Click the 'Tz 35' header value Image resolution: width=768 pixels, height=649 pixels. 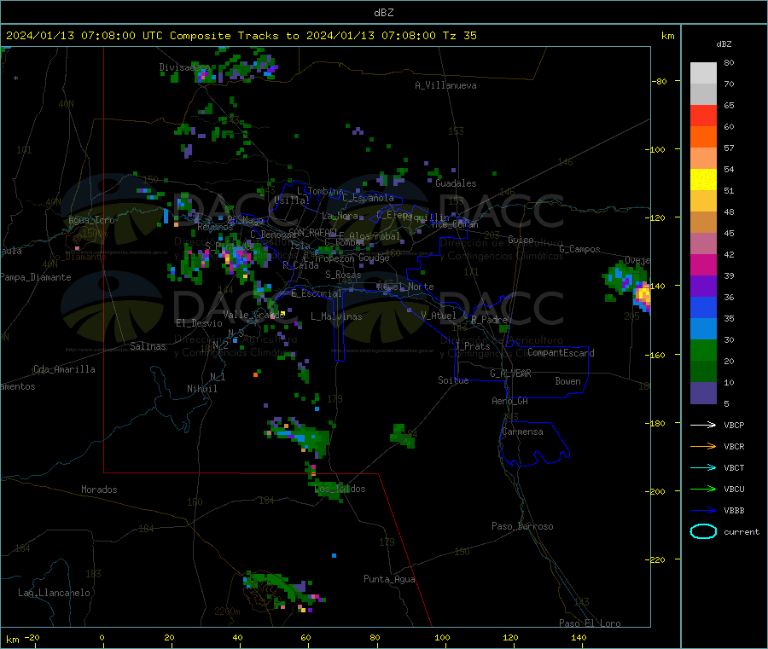click(x=459, y=35)
